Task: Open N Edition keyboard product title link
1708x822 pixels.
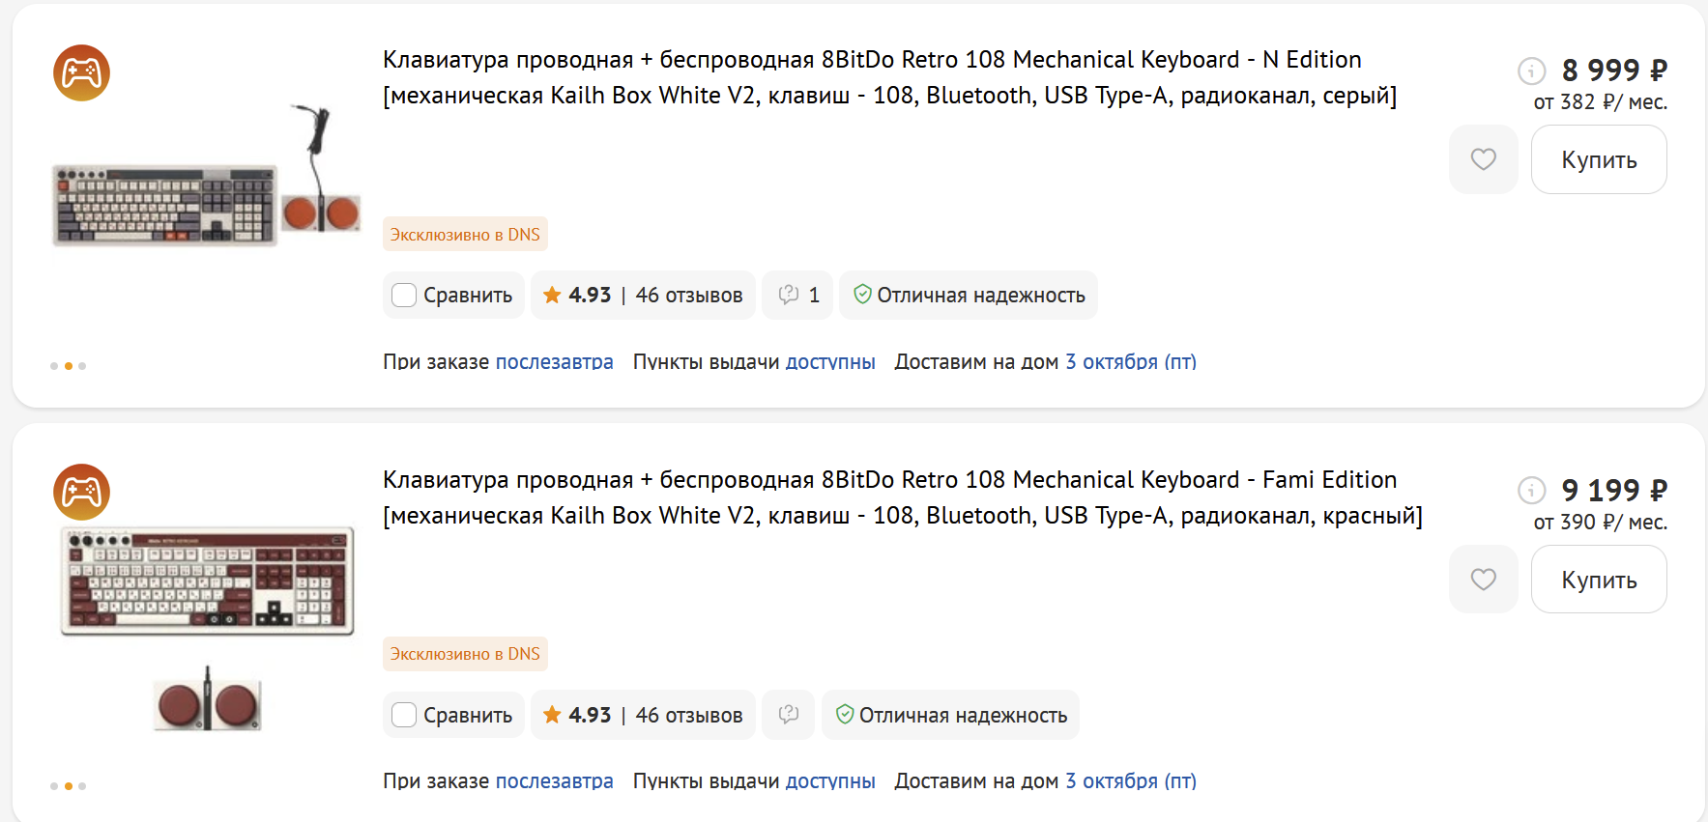Action: (x=871, y=60)
